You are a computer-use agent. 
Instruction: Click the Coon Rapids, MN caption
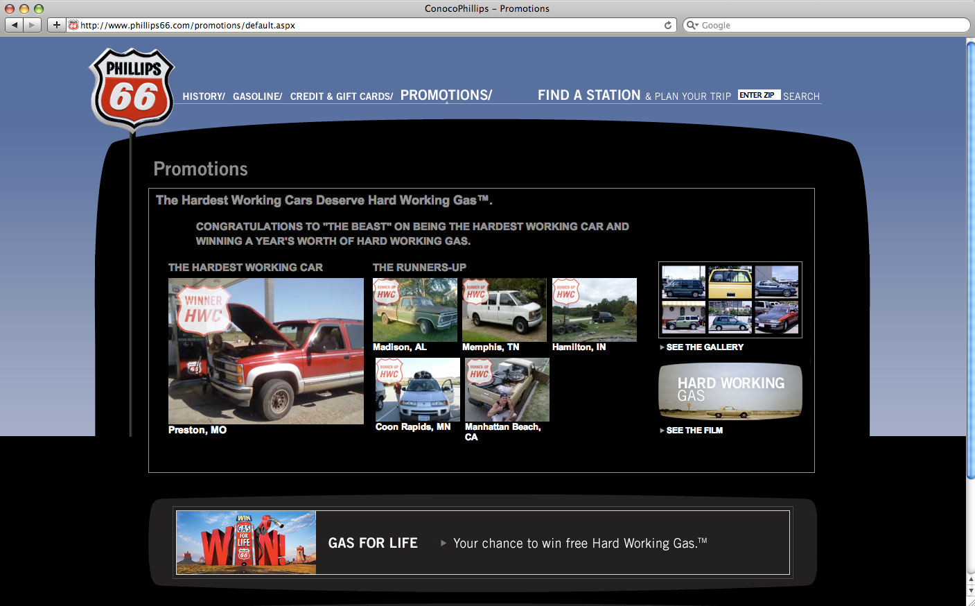413,427
